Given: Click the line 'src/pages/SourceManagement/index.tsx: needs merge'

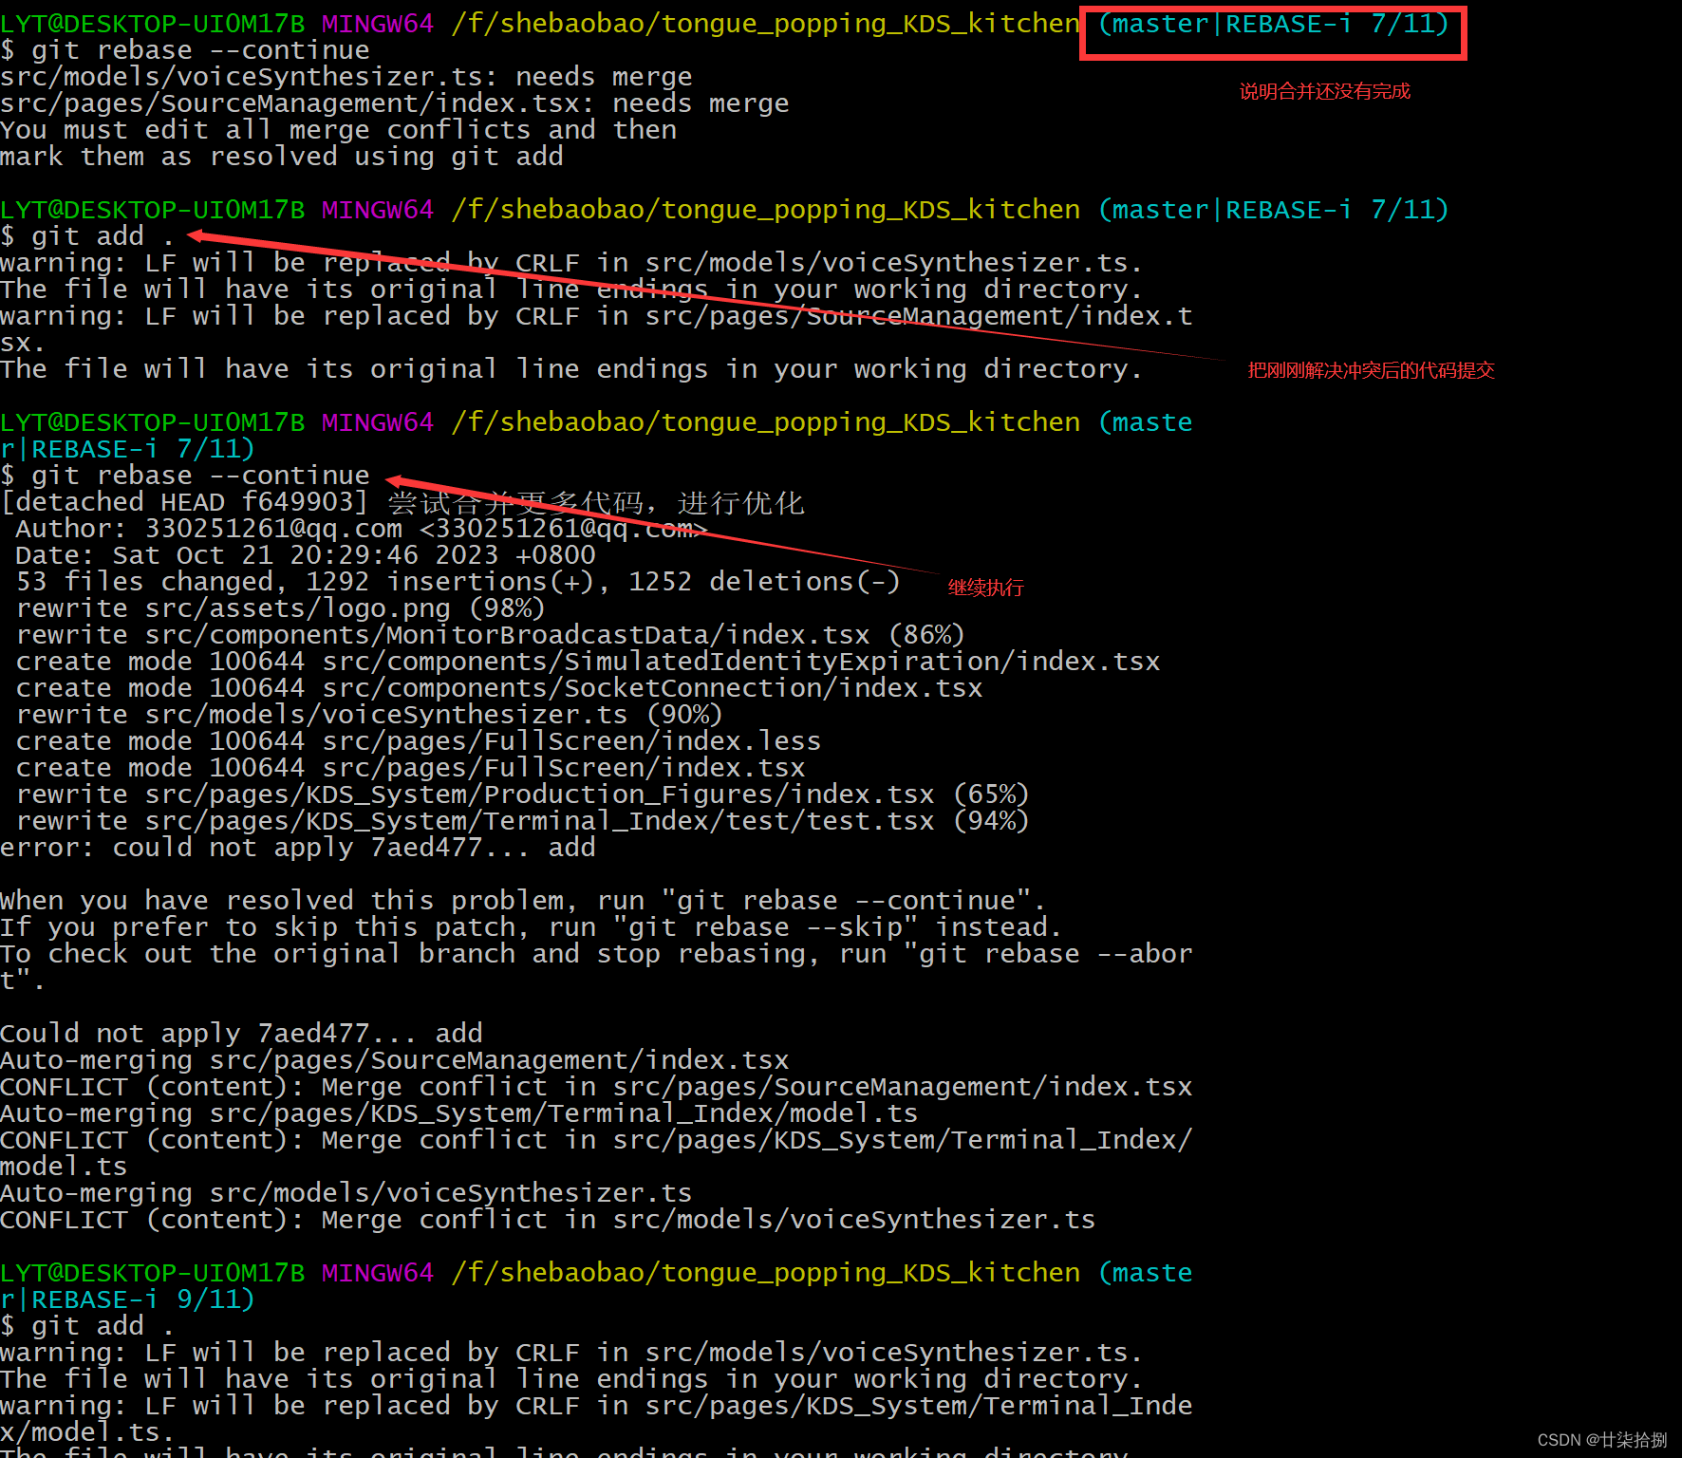Looking at the screenshot, I should click(x=395, y=103).
